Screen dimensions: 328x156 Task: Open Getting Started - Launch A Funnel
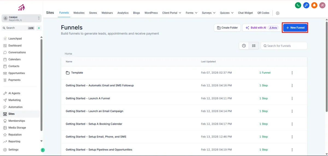tap(88, 98)
